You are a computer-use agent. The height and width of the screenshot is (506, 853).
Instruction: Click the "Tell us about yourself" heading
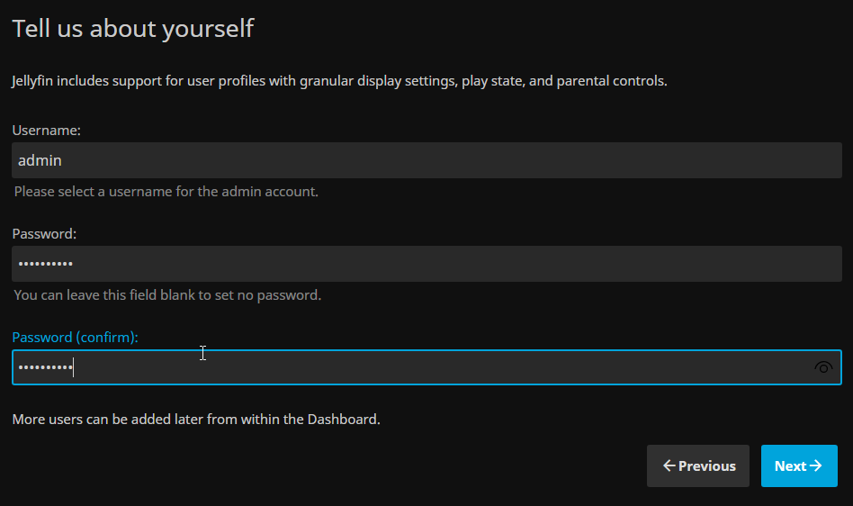(133, 29)
